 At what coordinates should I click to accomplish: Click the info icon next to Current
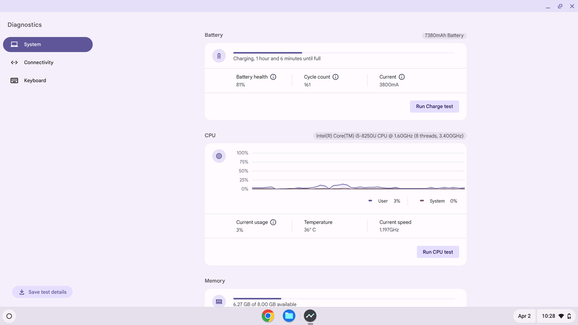click(x=402, y=77)
